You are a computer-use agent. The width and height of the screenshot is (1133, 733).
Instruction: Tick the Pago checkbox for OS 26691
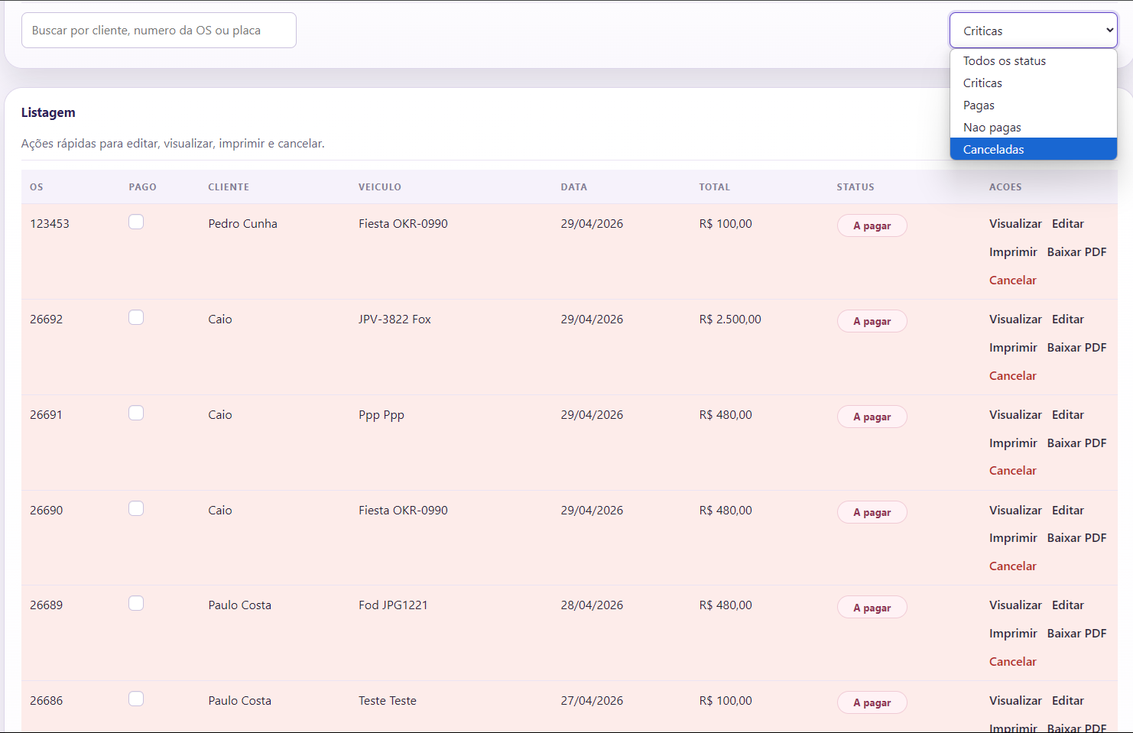point(136,413)
